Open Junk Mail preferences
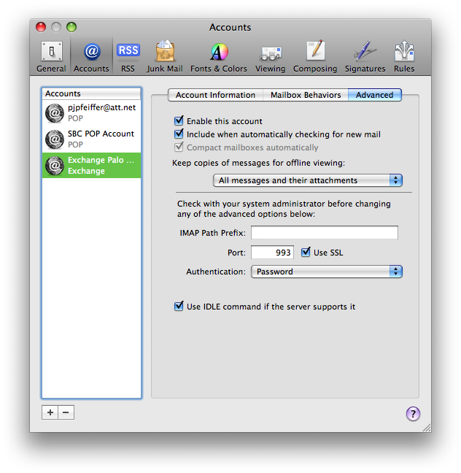The image size is (461, 473). click(165, 57)
